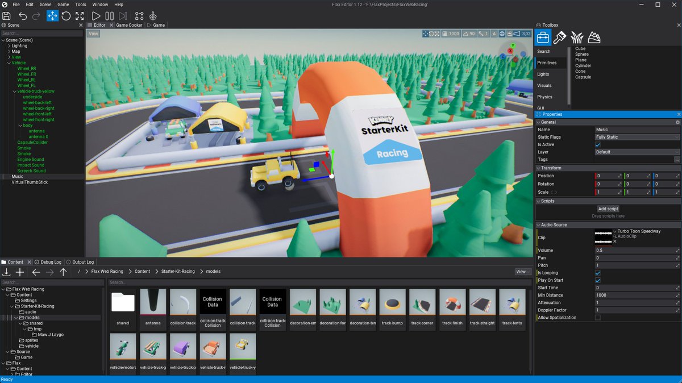
Task: Import content with the download arrow icon
Action: tap(7, 272)
